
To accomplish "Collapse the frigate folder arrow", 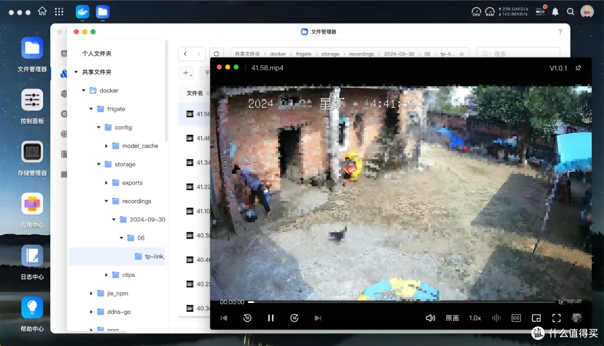I will coord(91,109).
